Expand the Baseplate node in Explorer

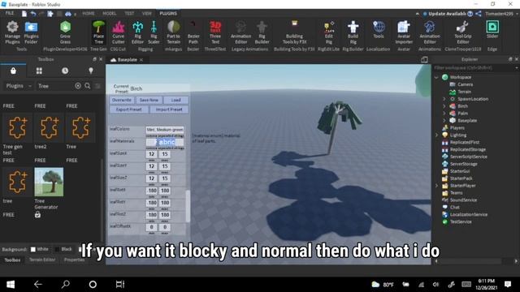click(x=444, y=121)
